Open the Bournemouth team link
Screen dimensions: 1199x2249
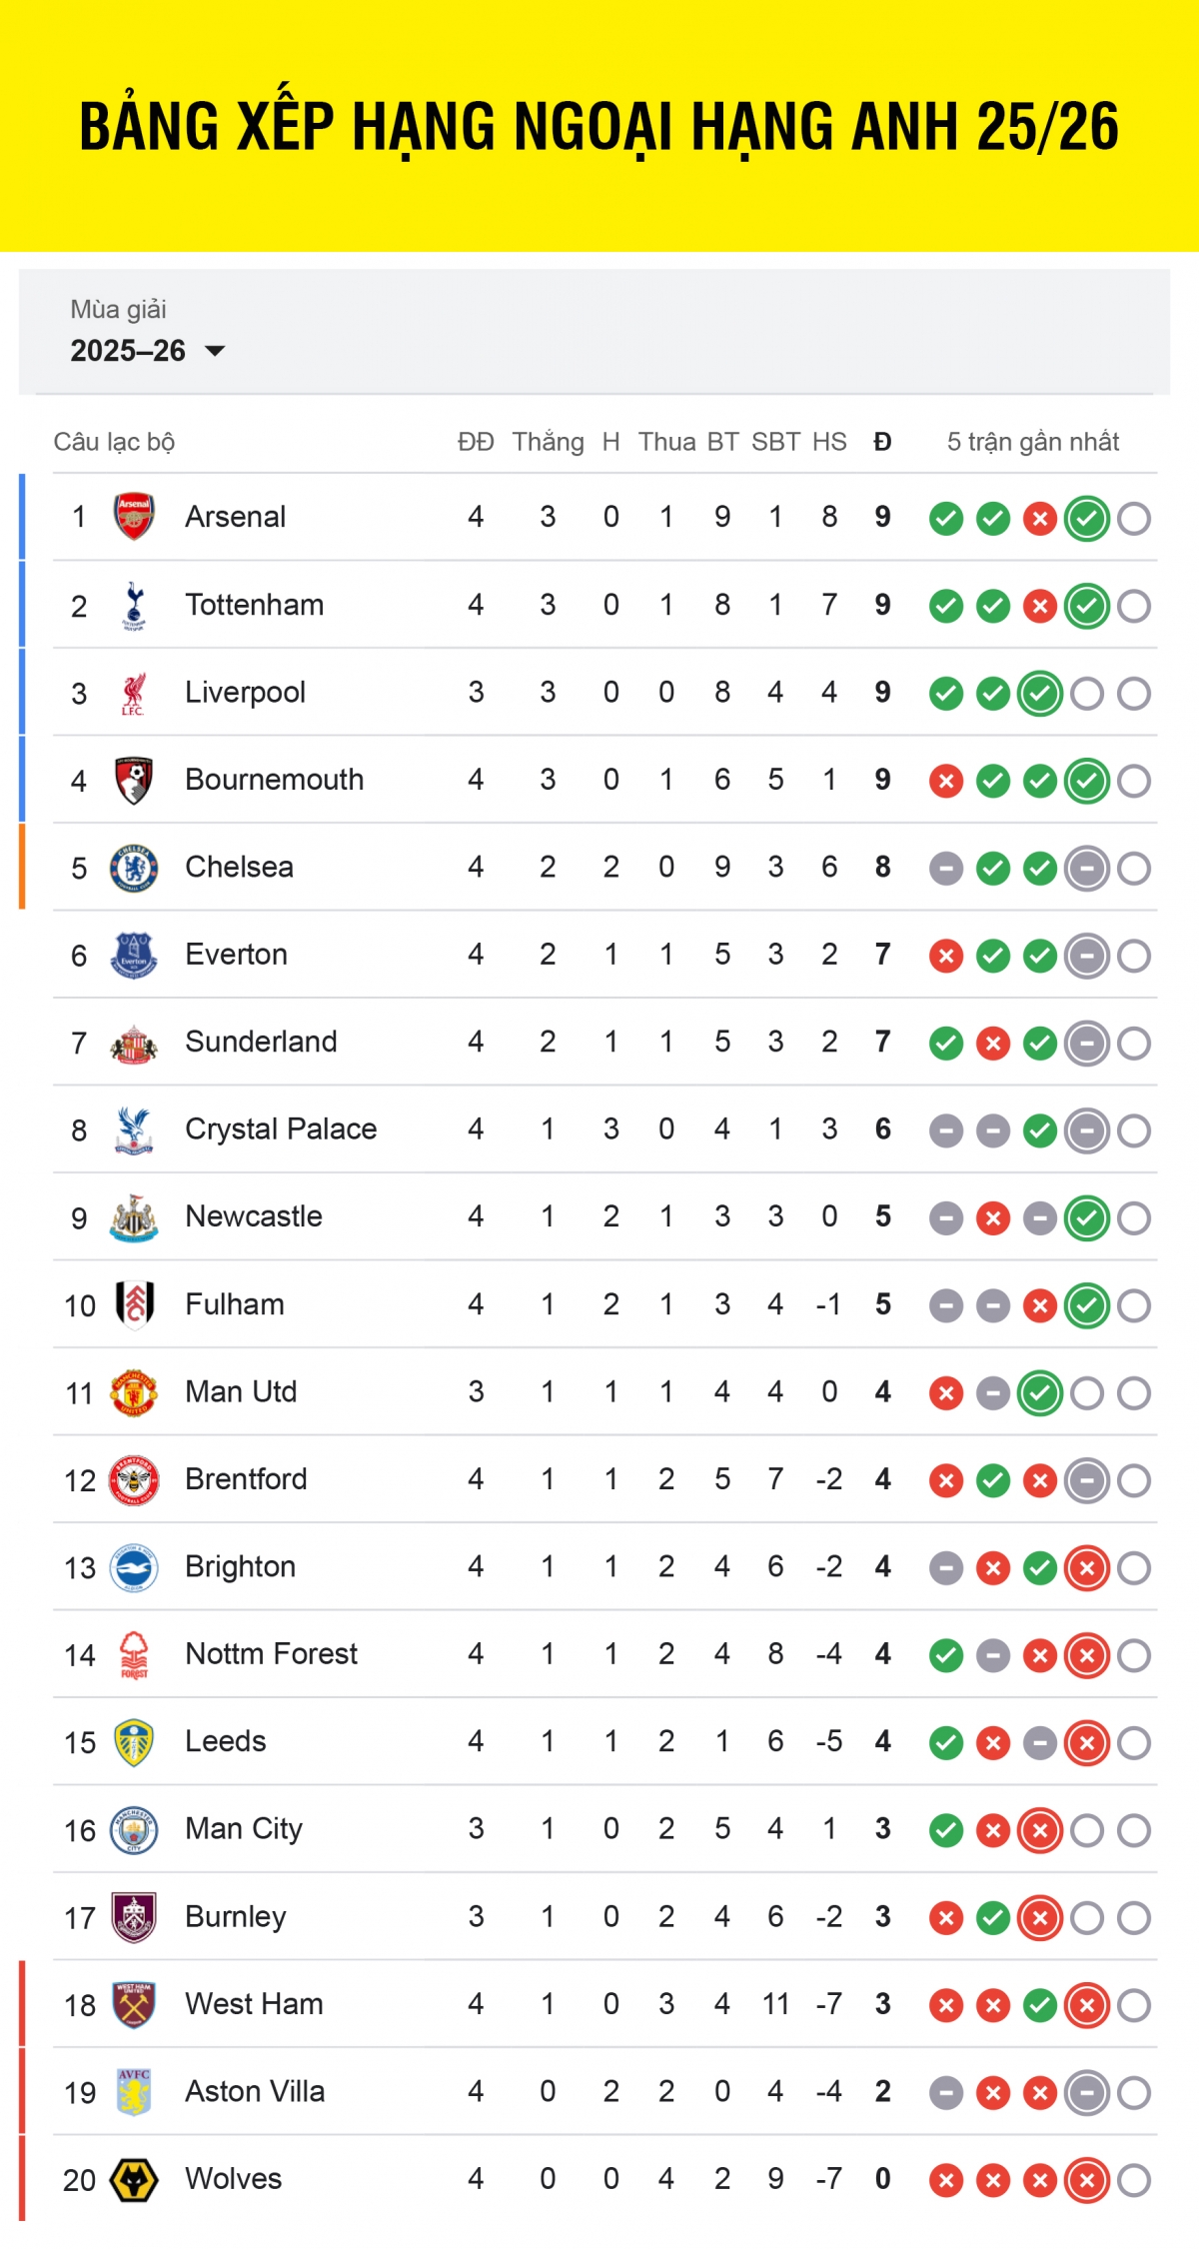(274, 780)
